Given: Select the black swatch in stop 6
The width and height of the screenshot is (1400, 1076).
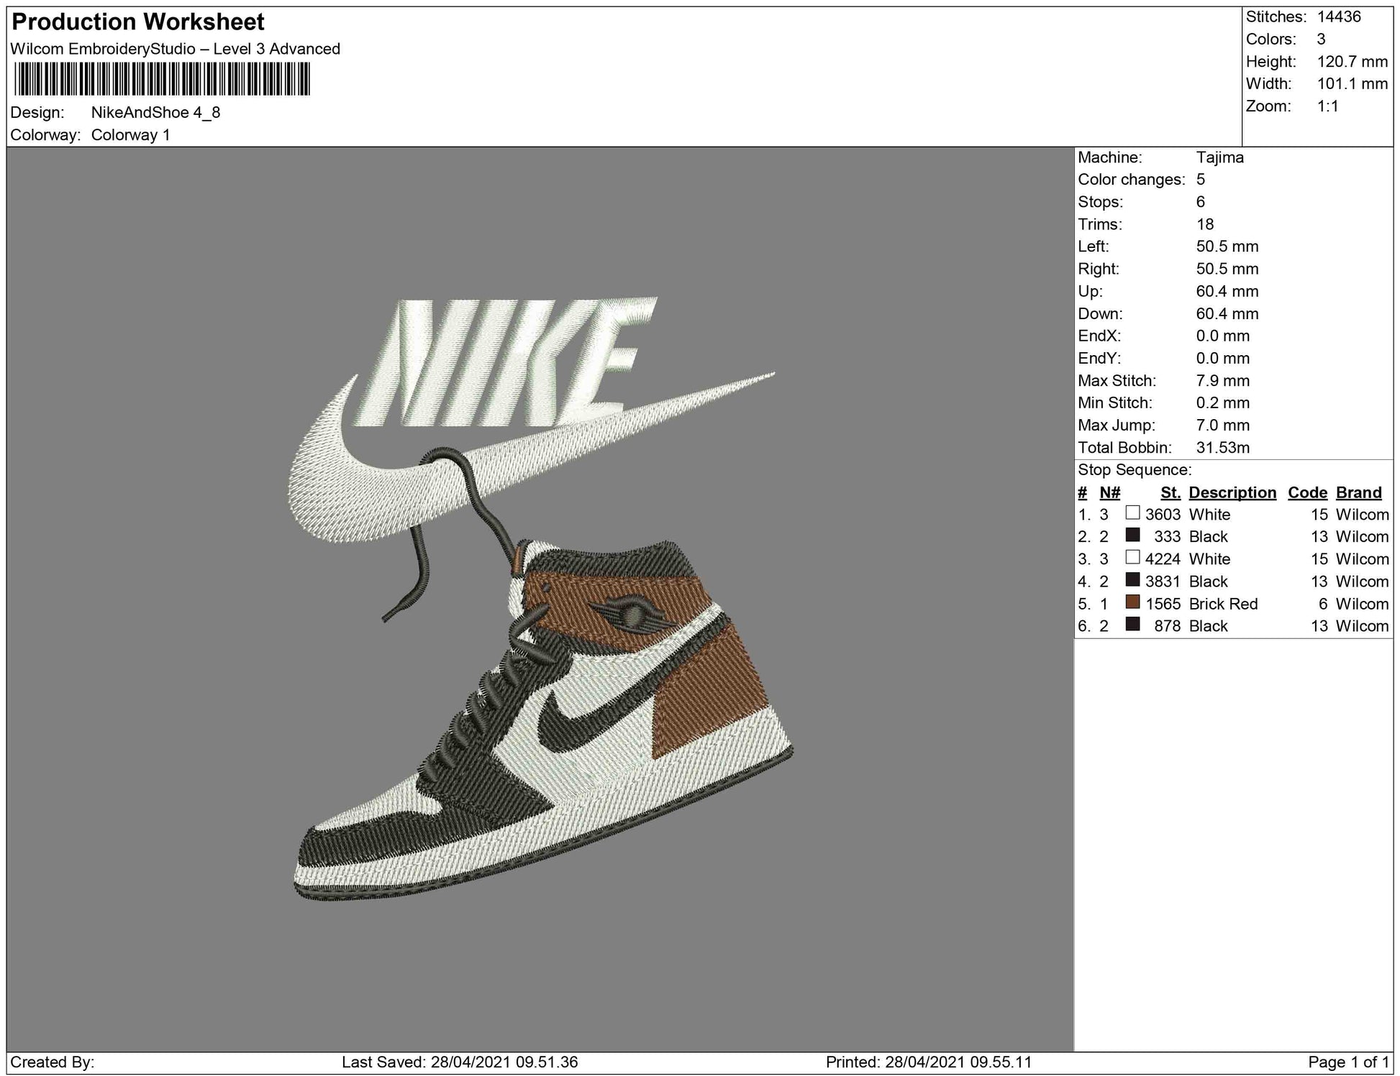Looking at the screenshot, I should pos(1132,625).
